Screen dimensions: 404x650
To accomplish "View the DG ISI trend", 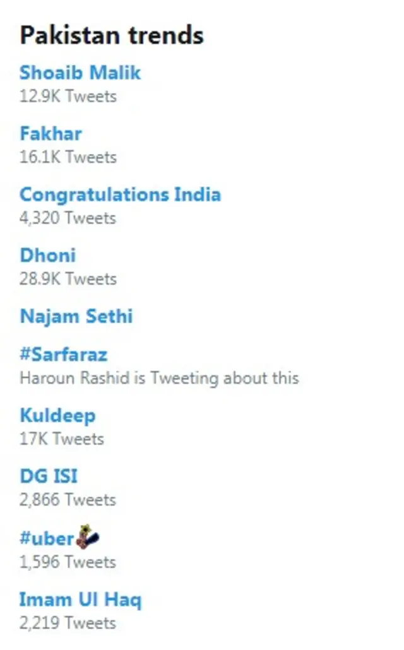I will tap(49, 476).
